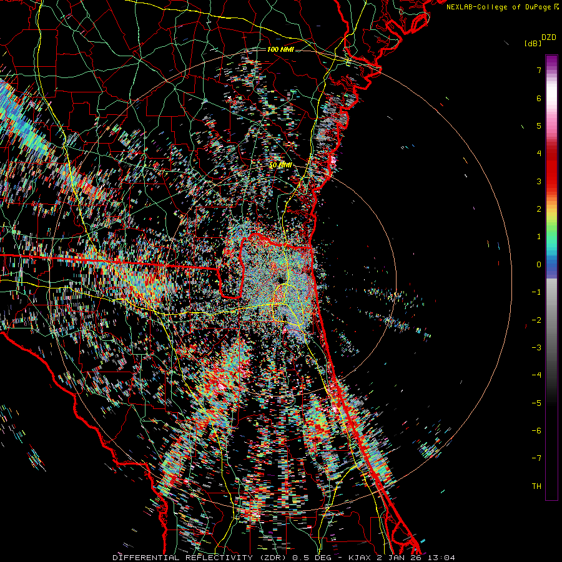The height and width of the screenshot is (562, 562).
Task: Click the "TH" threshold label
Action: (536, 486)
